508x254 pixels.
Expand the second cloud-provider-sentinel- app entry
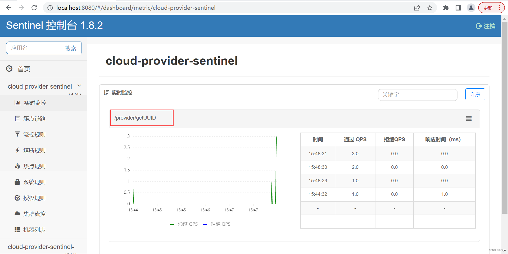41,247
